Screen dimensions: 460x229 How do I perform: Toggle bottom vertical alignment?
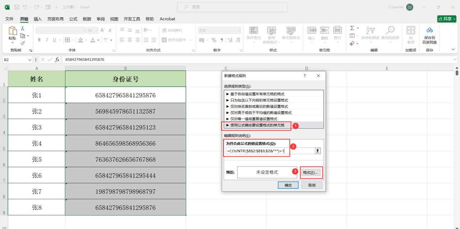[x=138, y=31]
